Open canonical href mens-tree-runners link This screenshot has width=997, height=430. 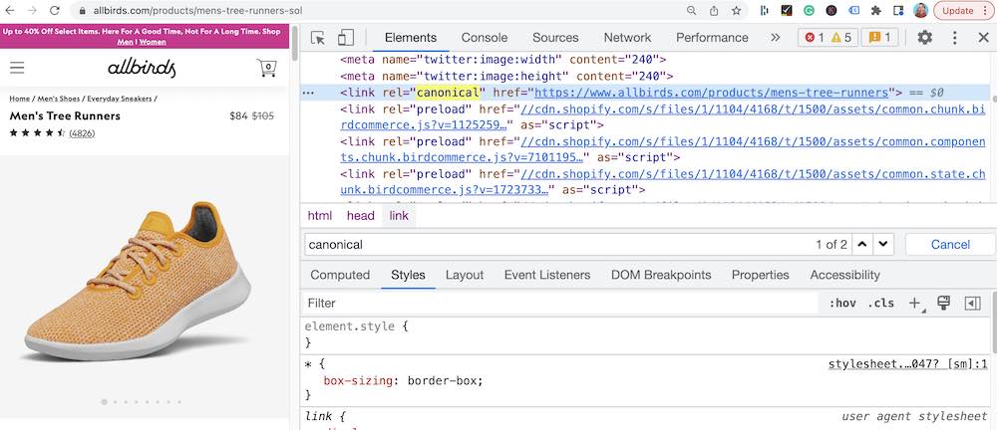(x=712, y=93)
